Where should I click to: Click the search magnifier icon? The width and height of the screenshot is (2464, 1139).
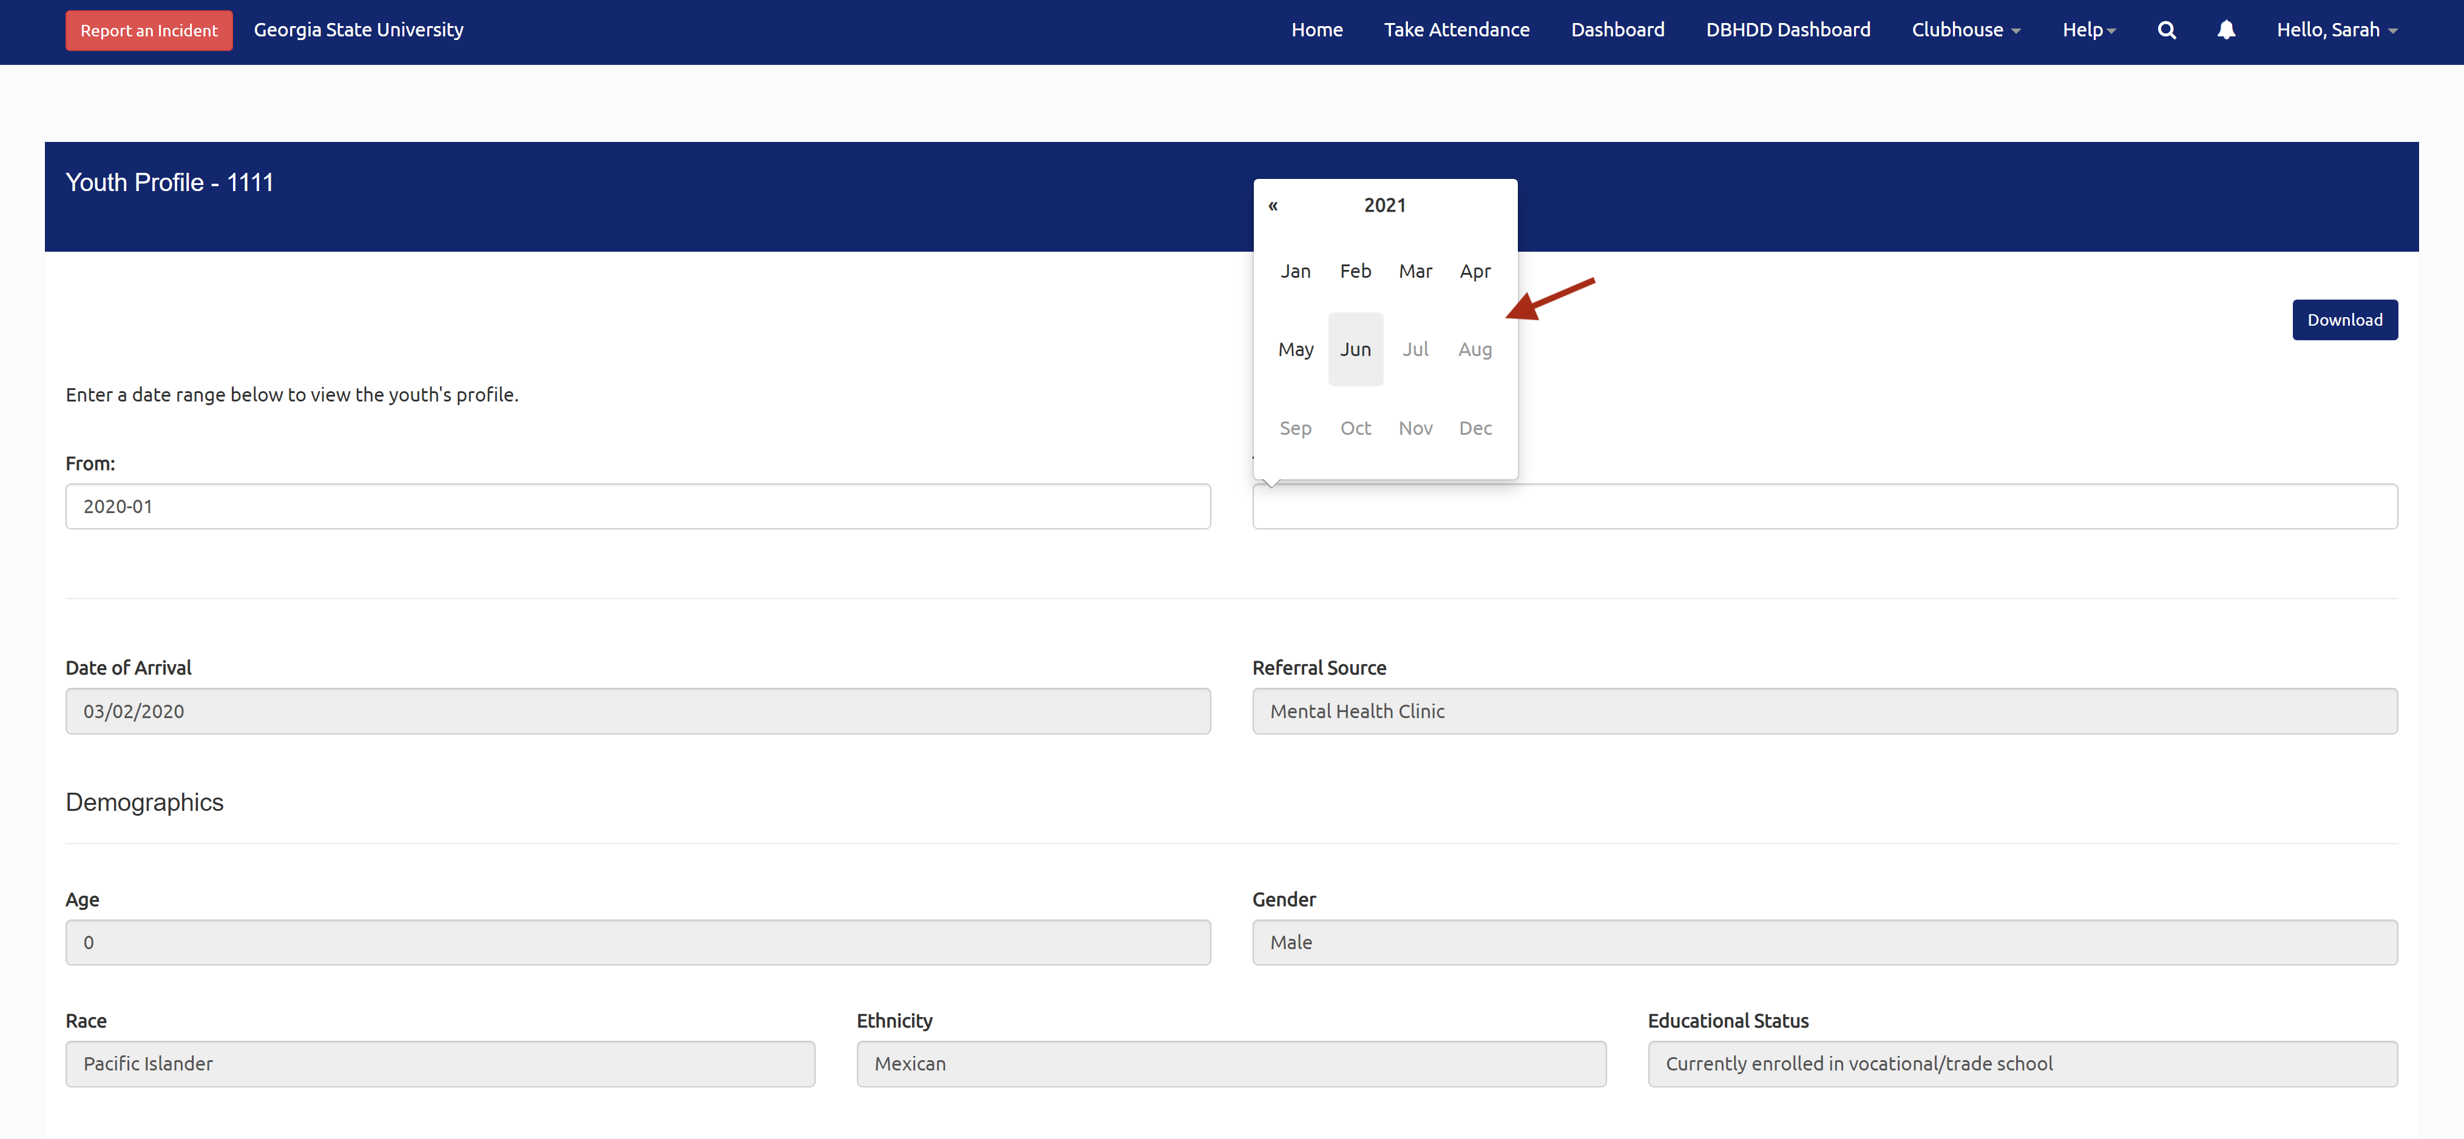coord(2167,30)
